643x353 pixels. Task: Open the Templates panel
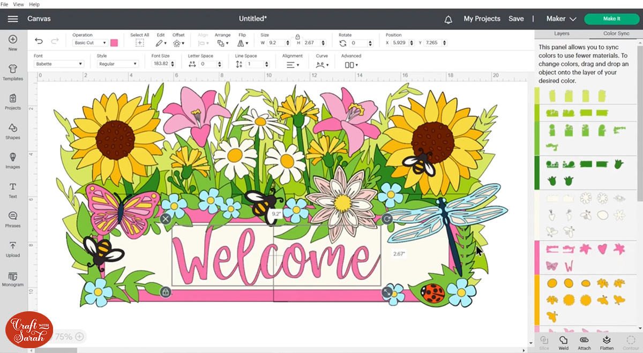(13, 72)
